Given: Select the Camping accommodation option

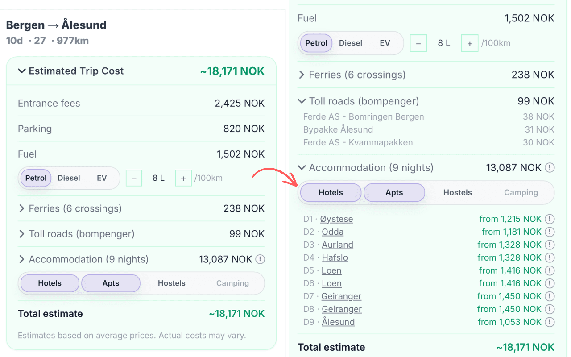Looking at the screenshot, I should [x=521, y=192].
